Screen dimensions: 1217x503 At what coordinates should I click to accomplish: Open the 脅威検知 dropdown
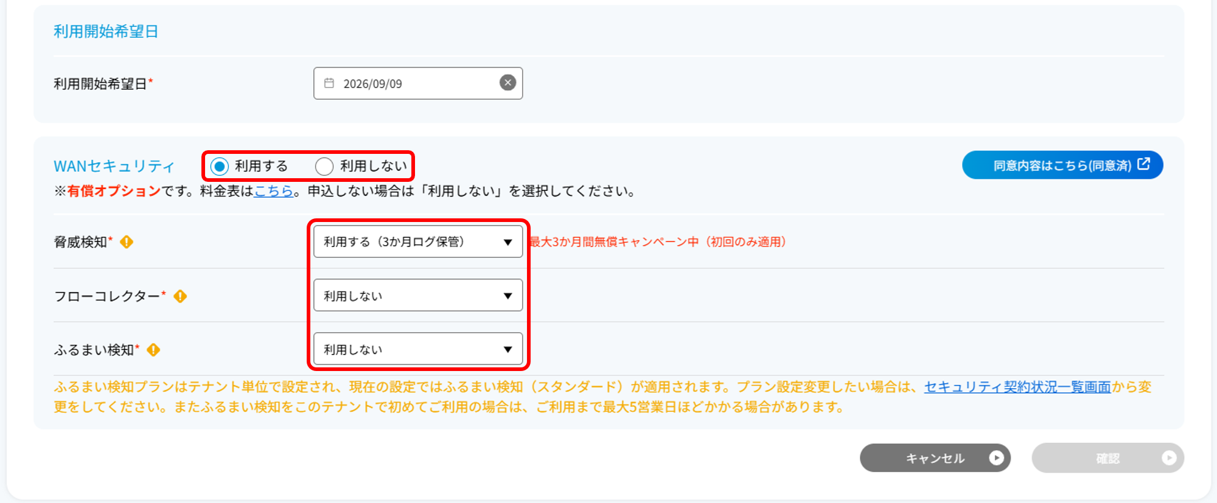(418, 241)
